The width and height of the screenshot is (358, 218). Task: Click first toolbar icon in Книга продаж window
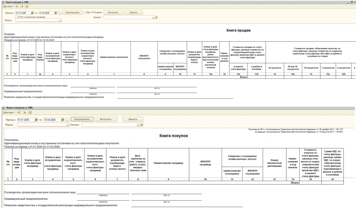[17, 6]
